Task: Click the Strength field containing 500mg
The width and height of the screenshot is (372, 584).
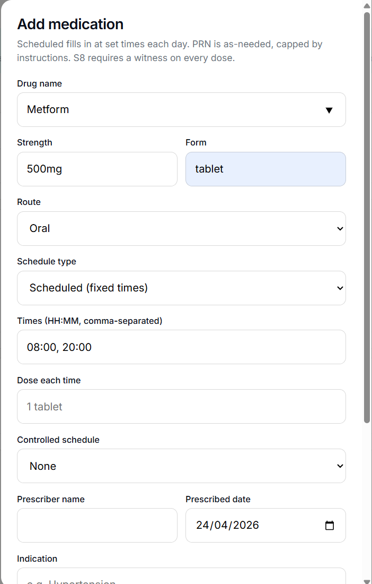Action: point(97,169)
